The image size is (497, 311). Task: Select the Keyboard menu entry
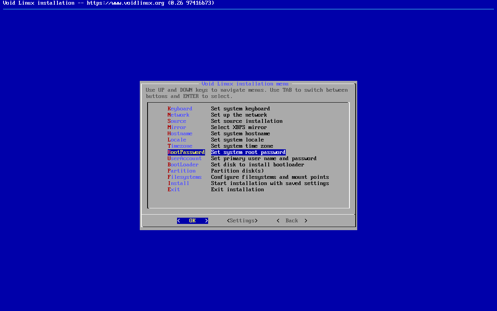[180, 109]
